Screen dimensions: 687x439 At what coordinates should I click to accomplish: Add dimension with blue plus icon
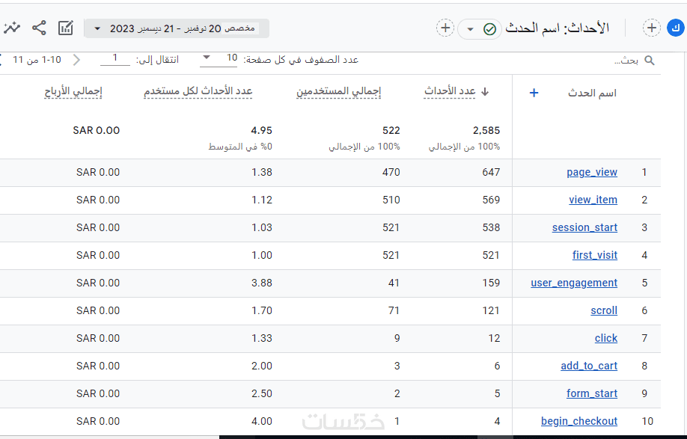(x=534, y=93)
